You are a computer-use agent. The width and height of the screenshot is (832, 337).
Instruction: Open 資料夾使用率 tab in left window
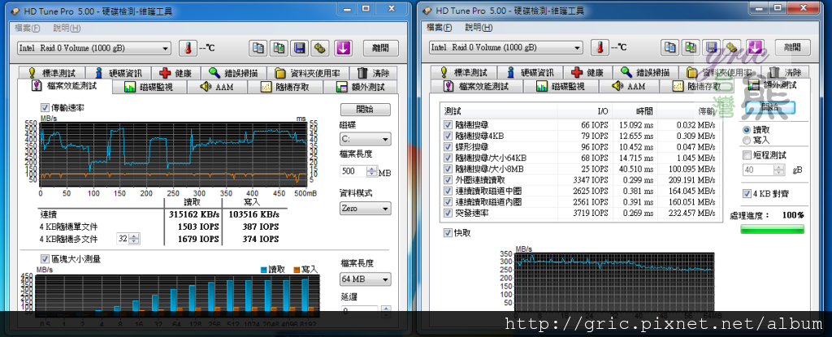click(310, 73)
